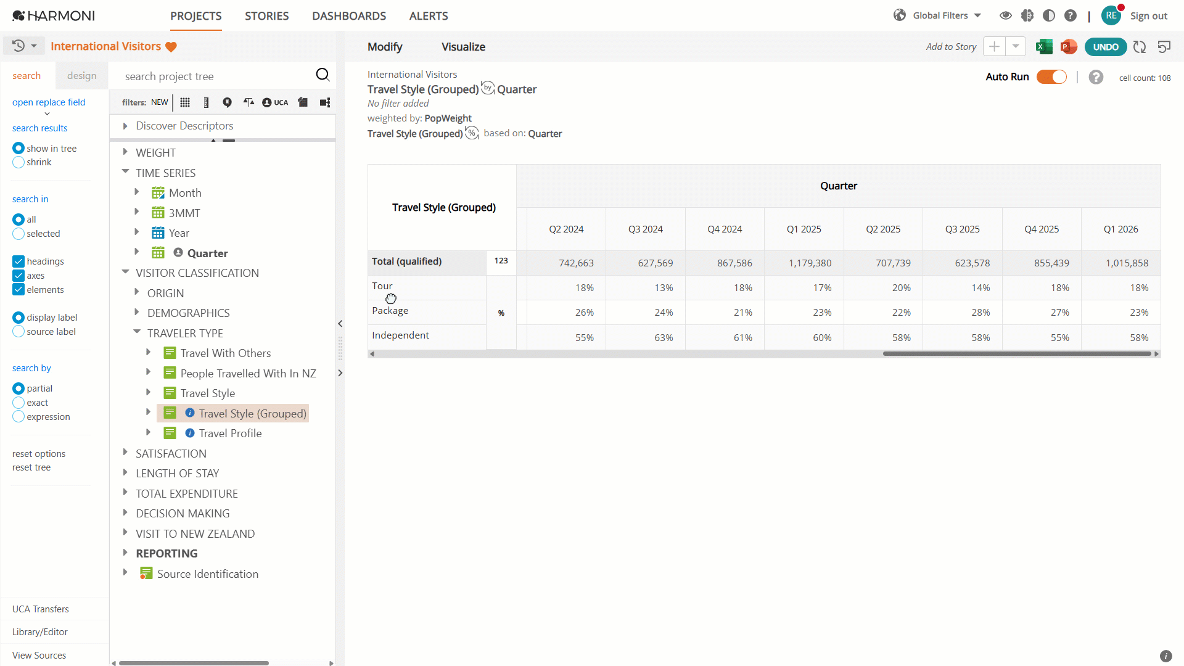1184x666 pixels.
Task: Click the project tree search magnifier icon
Action: pos(323,75)
